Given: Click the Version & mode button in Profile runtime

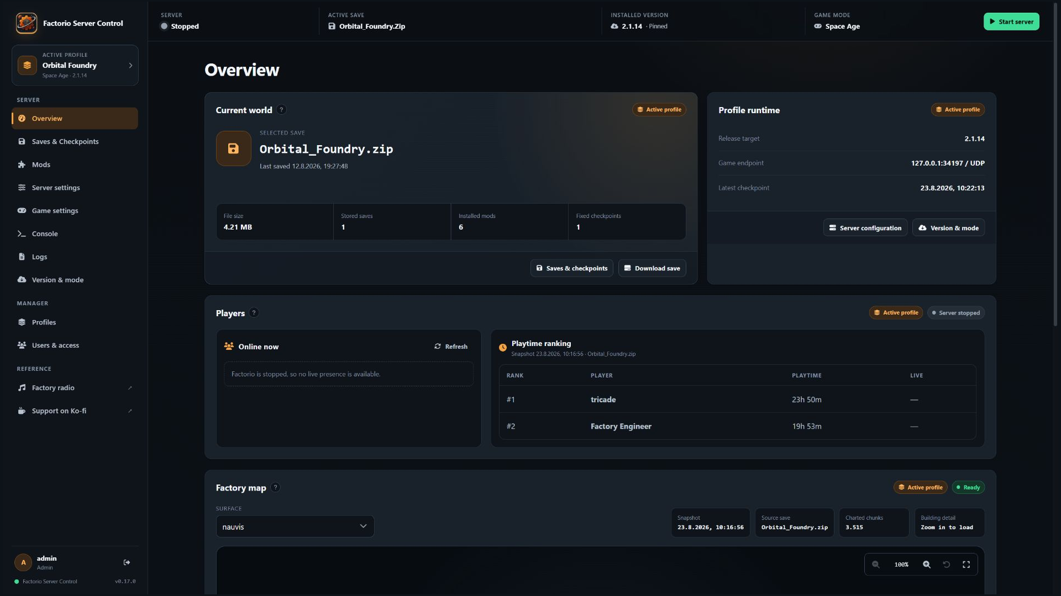Looking at the screenshot, I should coord(948,228).
